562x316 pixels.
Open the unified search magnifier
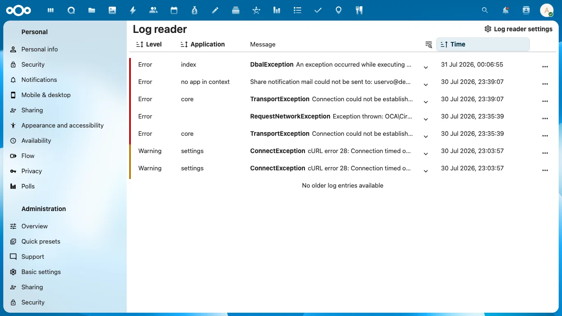click(485, 11)
